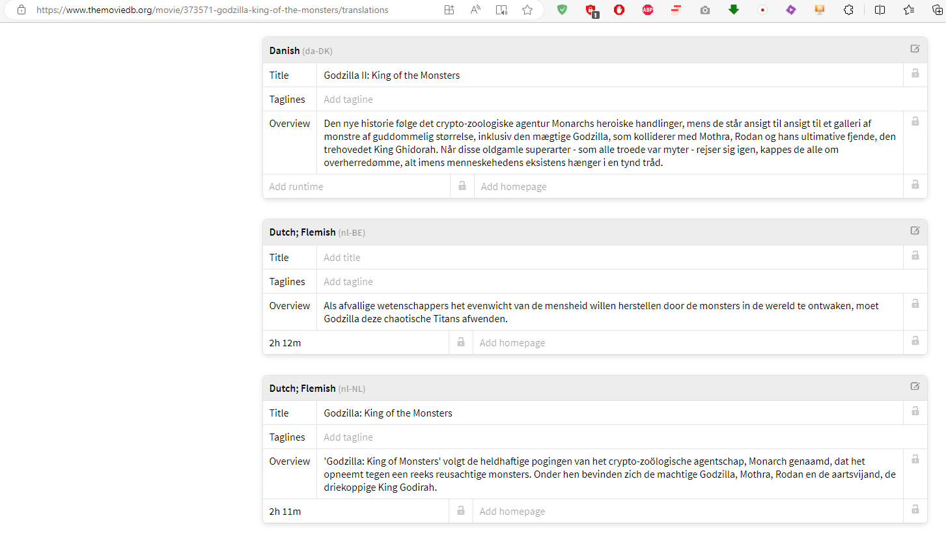Start Read Aloud from address bar
Screen dimensions: 946x535
[476, 10]
